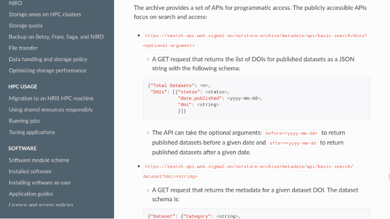Open the NIRD sidebar link
This screenshot has height=219, width=390.
16,3
